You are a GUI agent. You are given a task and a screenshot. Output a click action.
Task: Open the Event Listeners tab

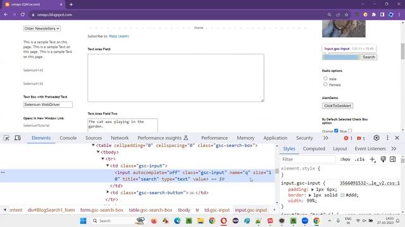[370, 149]
